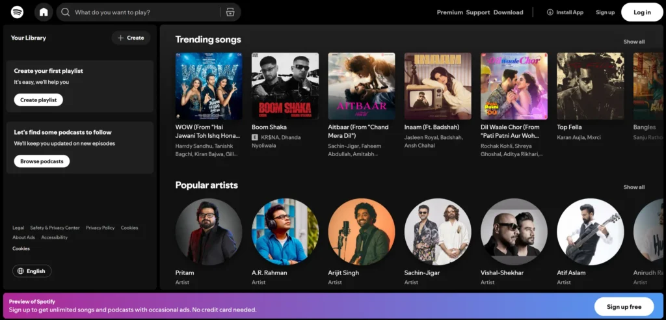Open the Inaam album cover
Screen dimensions: 666x320
click(438, 87)
